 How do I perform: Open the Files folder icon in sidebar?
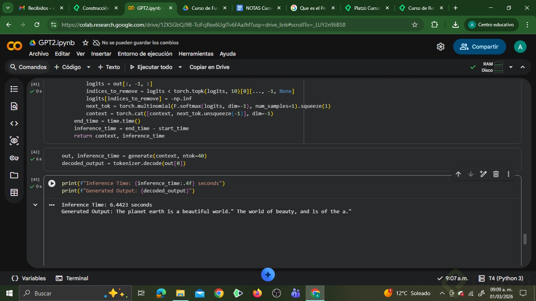tap(14, 175)
